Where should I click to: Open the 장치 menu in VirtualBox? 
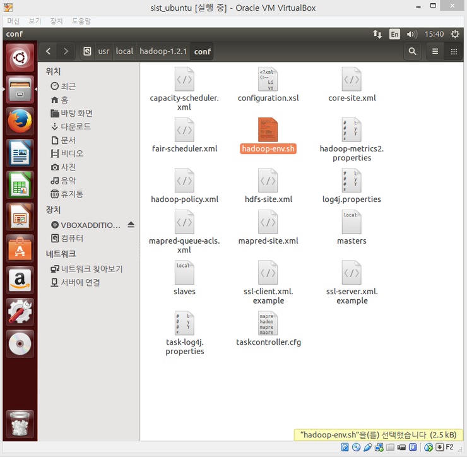(x=56, y=21)
